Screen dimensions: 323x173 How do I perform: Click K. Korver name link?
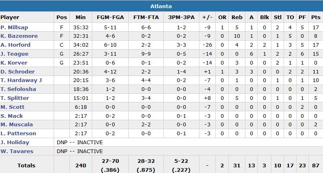pyautogui.click(x=14, y=63)
